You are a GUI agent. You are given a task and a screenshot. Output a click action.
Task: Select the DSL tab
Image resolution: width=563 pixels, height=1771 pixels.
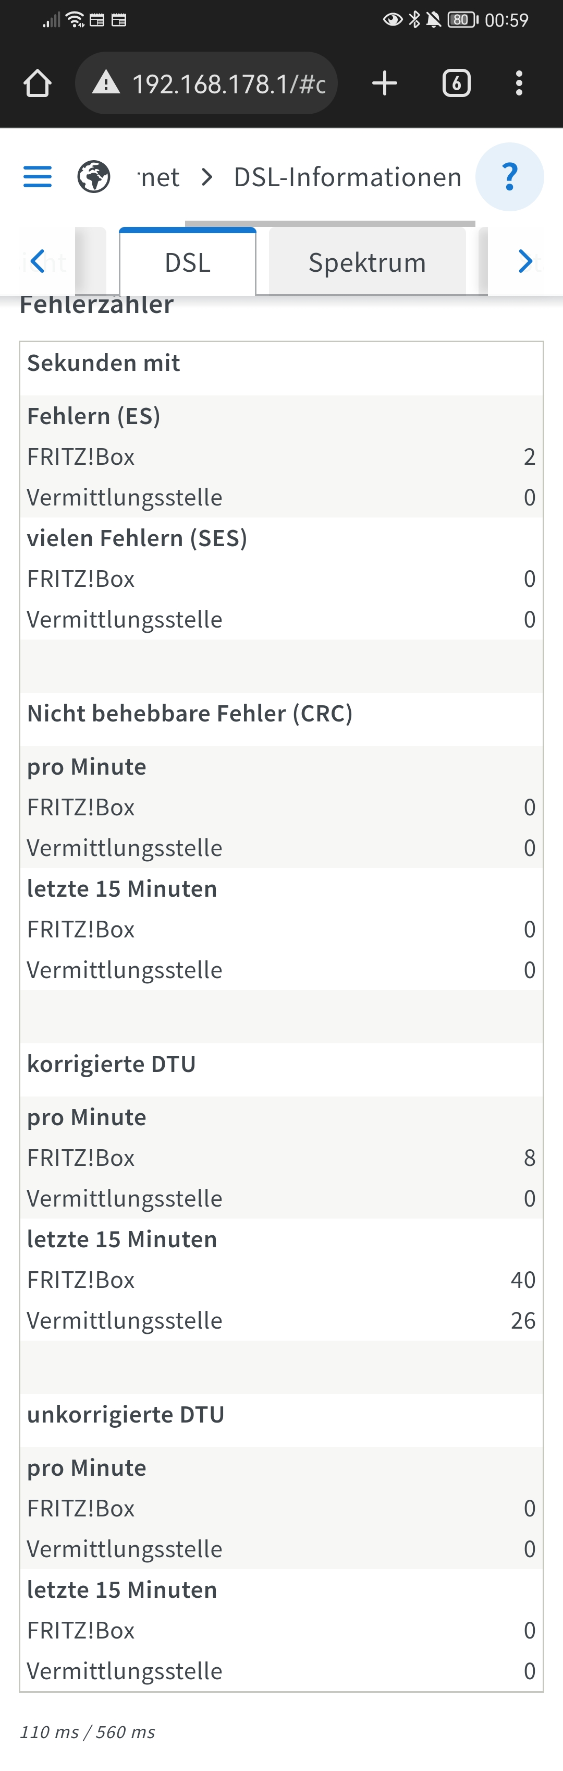(x=188, y=262)
